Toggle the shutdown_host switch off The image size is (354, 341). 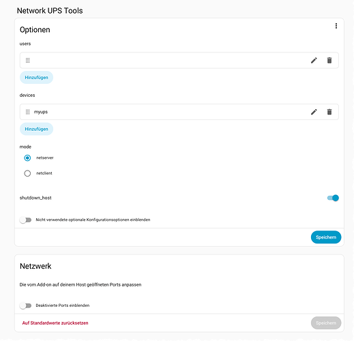tap(333, 198)
